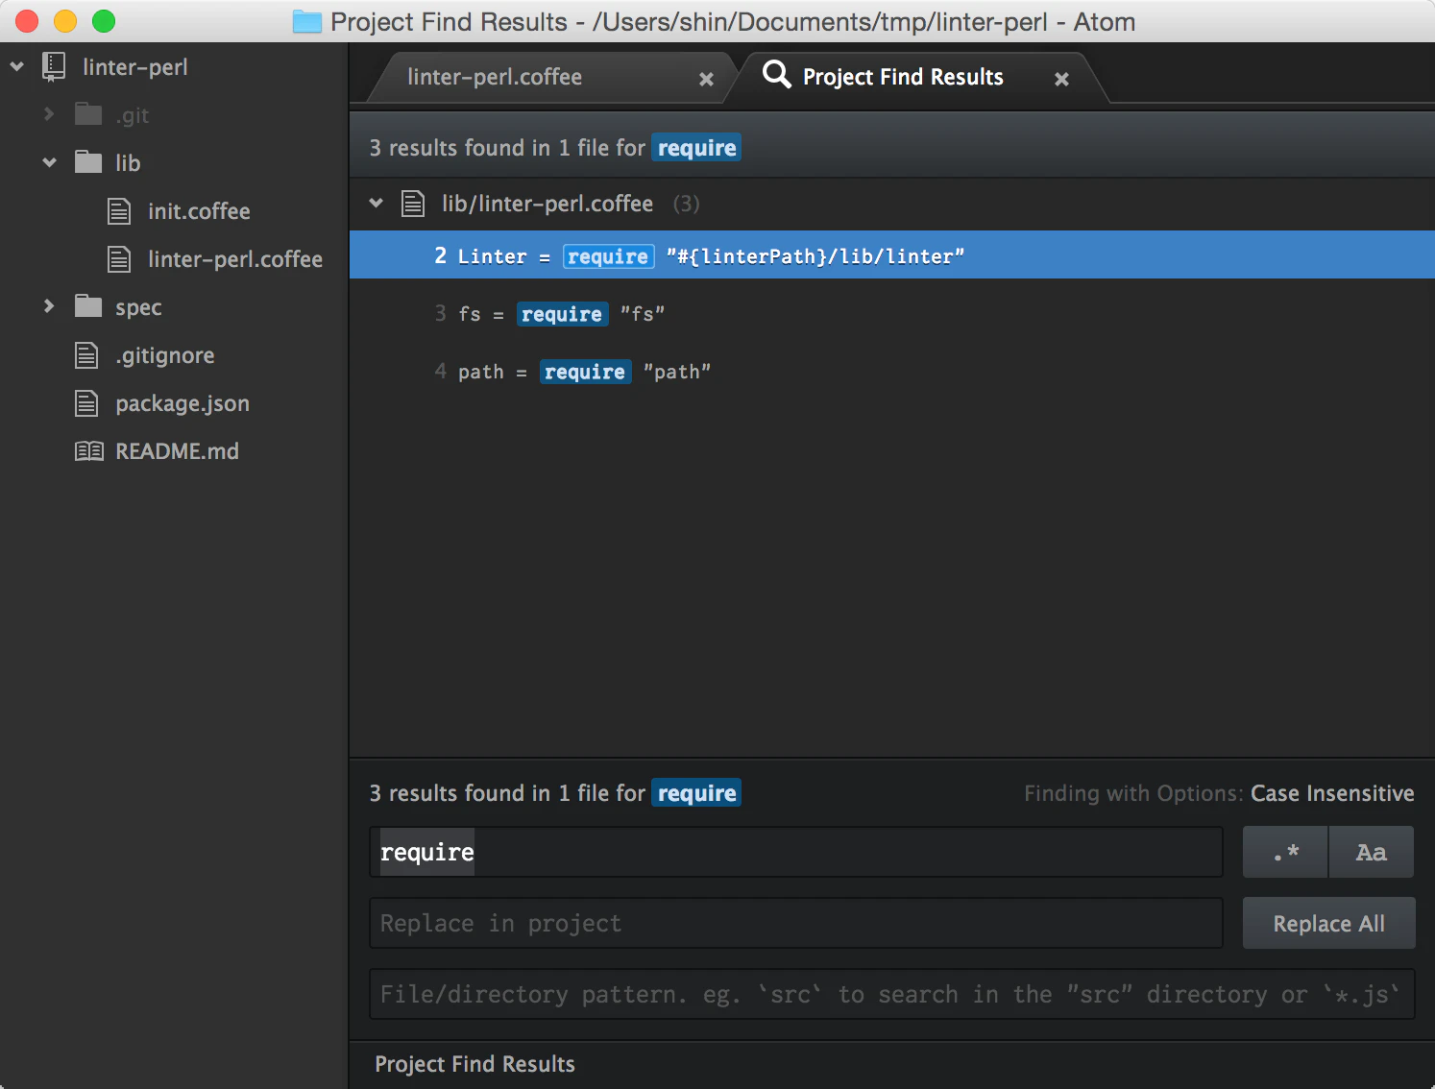The height and width of the screenshot is (1089, 1435).
Task: Click the package.json file icon
Action: [86, 402]
